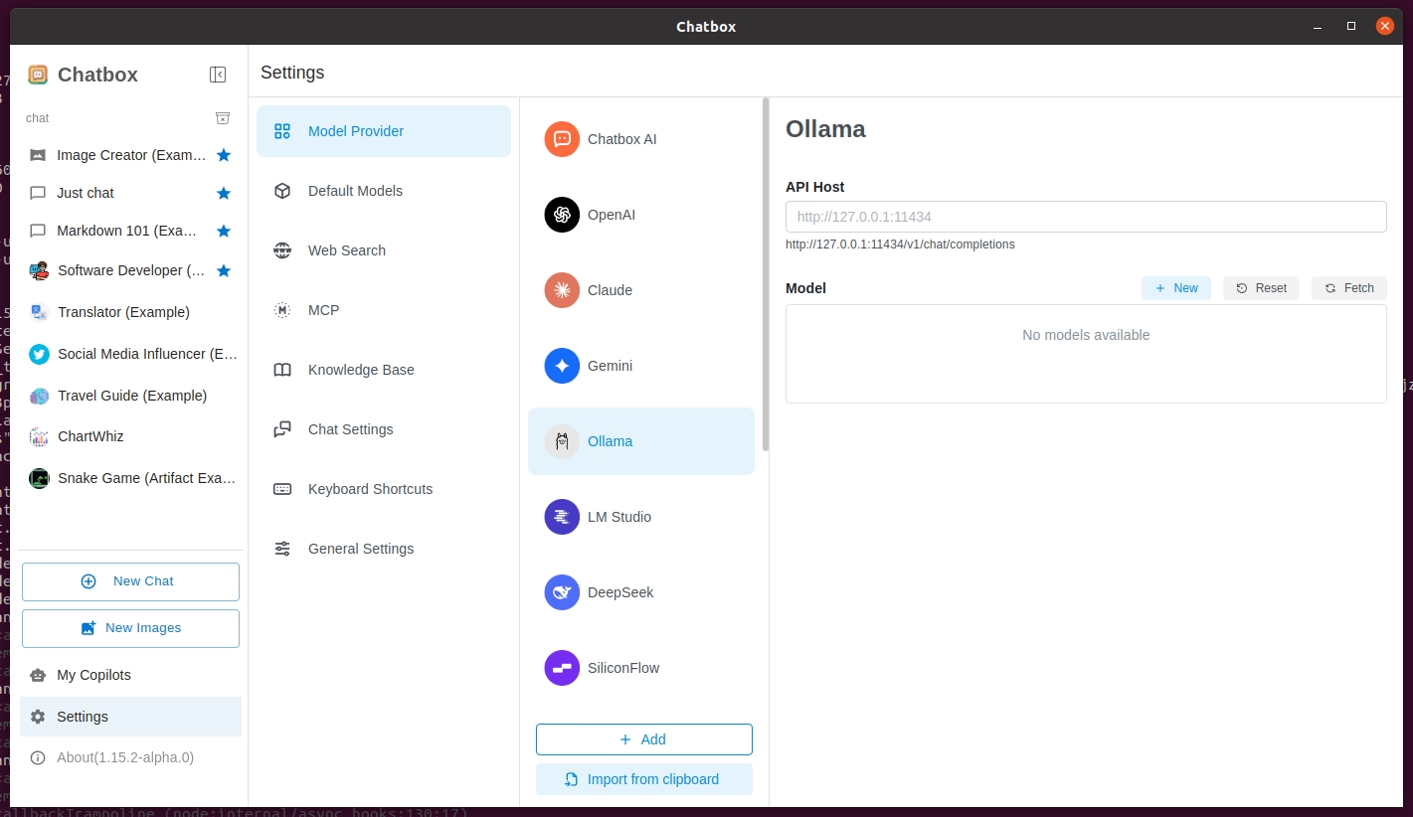
Task: Click the Snake Game avatar icon
Action: [x=39, y=478]
